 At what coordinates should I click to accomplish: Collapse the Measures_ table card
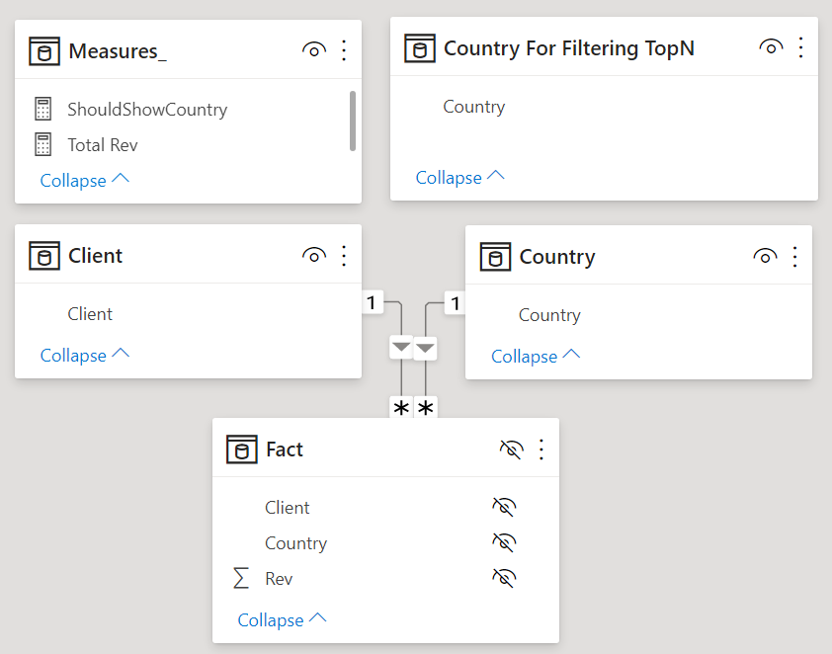(84, 181)
